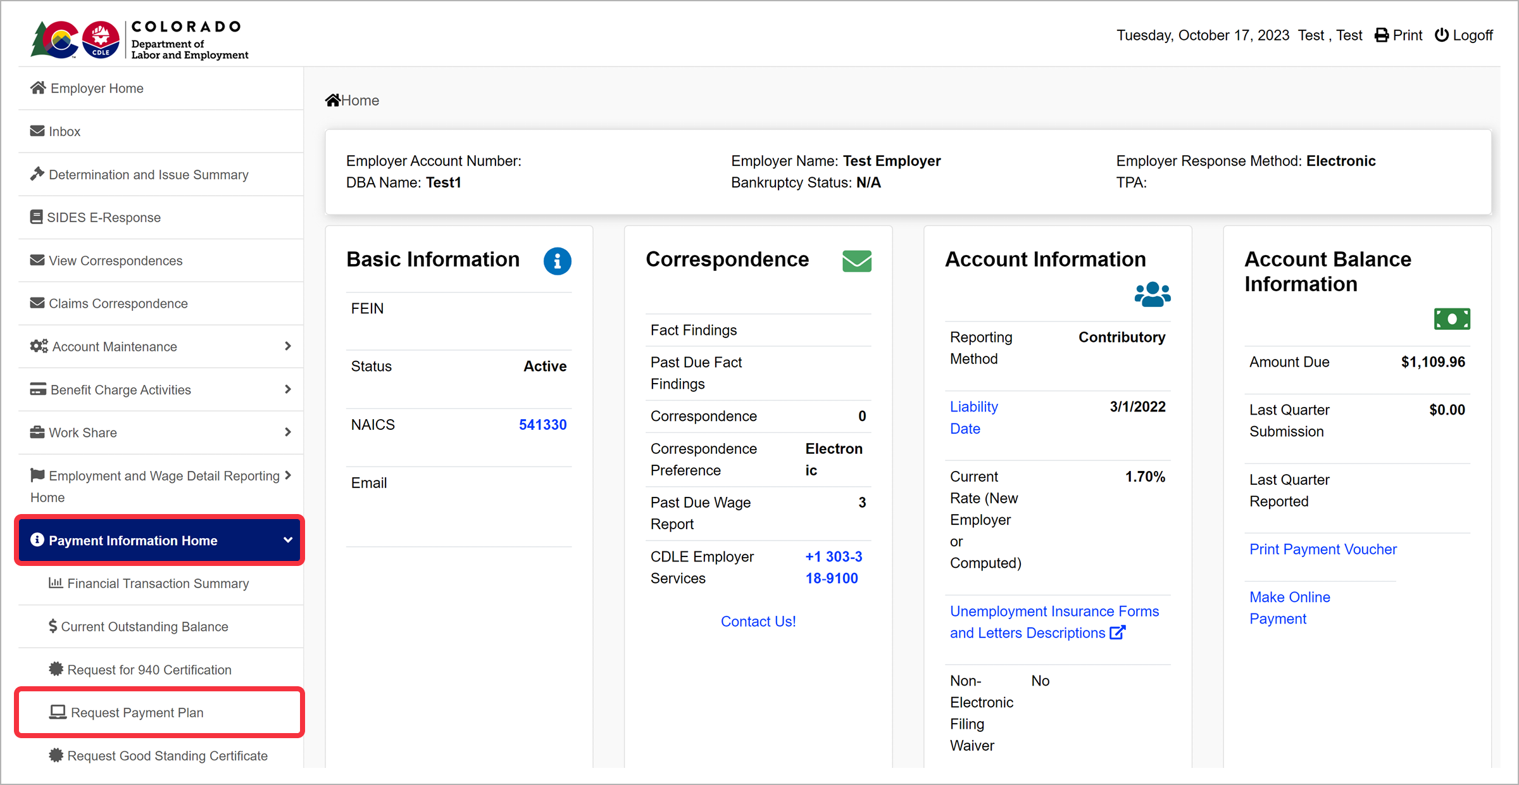Click the Home breadcrumb house icon
This screenshot has height=785, width=1519.
(333, 100)
